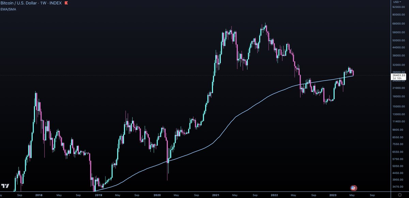The width and height of the screenshot is (409, 198).
Task: Click the 50000.00 price axis label
Action: (398, 40)
